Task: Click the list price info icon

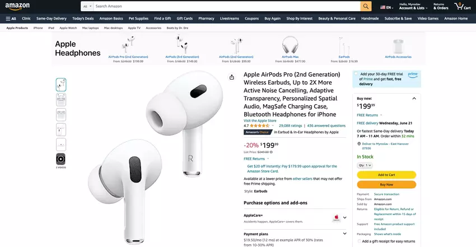Action: pyautogui.click(x=271, y=152)
